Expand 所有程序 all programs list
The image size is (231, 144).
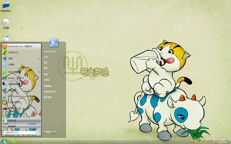coord(21,126)
